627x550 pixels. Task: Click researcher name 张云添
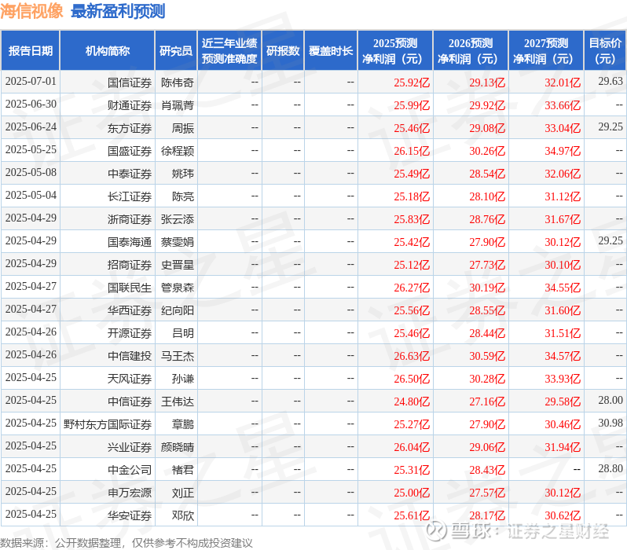tap(178, 219)
